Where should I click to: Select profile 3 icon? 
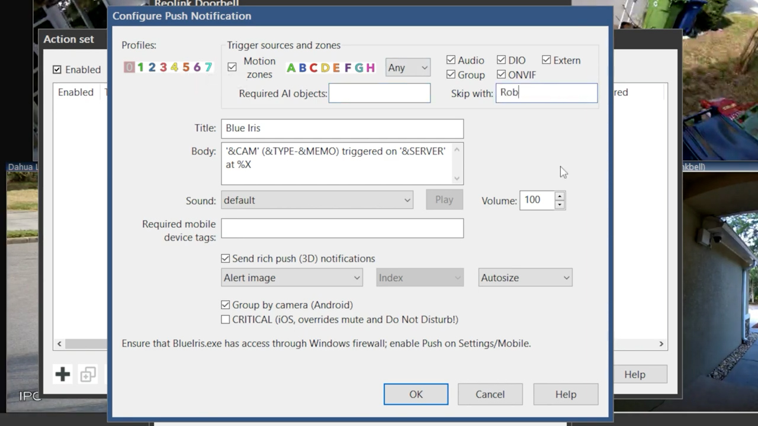tap(163, 67)
